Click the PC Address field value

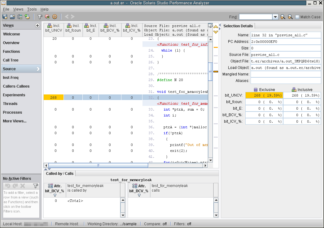(x=286, y=41)
